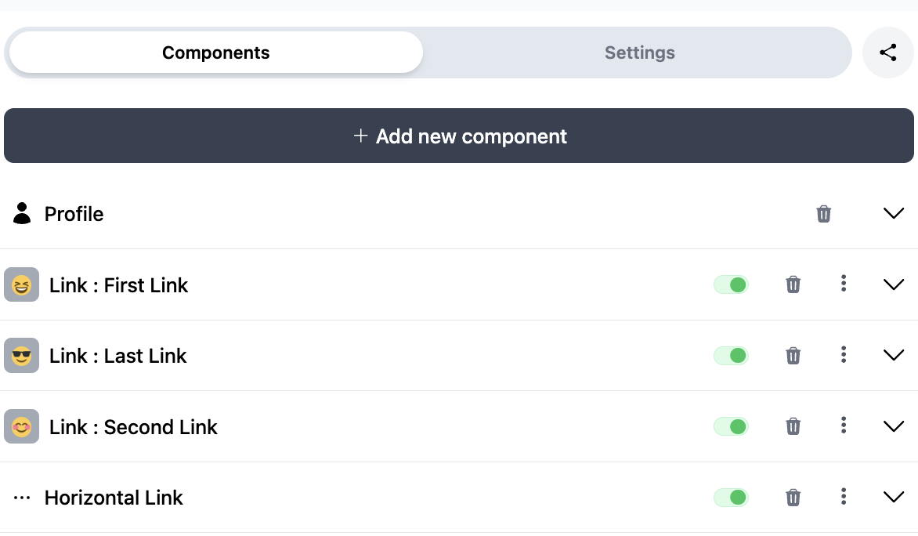Delete the Horizontal Link component
The height and width of the screenshot is (536, 918).
[x=793, y=498]
